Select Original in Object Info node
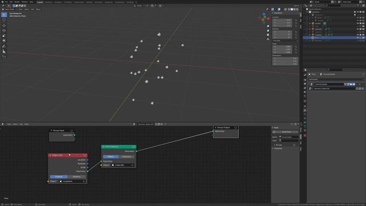The width and height of the screenshot is (366, 206). tap(58, 177)
